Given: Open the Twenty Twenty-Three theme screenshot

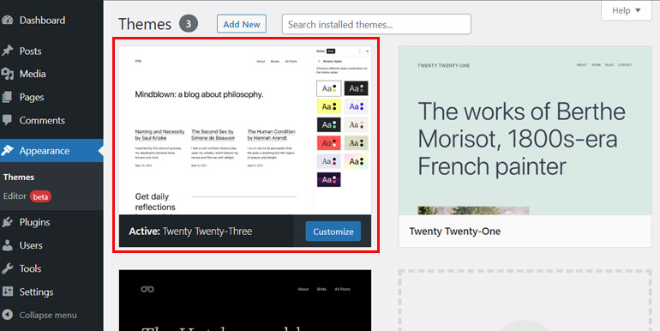Looking at the screenshot, I should [245, 130].
